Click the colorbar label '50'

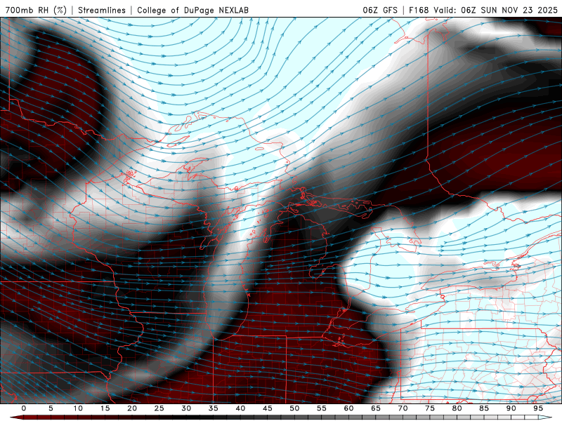point(294,408)
